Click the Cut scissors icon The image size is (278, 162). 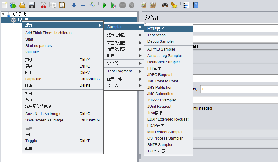[x=43, y=5]
